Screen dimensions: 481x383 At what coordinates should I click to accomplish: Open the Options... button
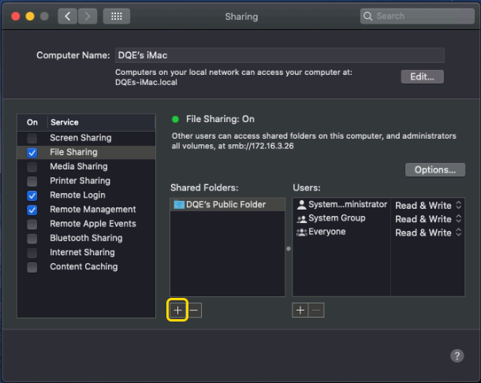(435, 170)
